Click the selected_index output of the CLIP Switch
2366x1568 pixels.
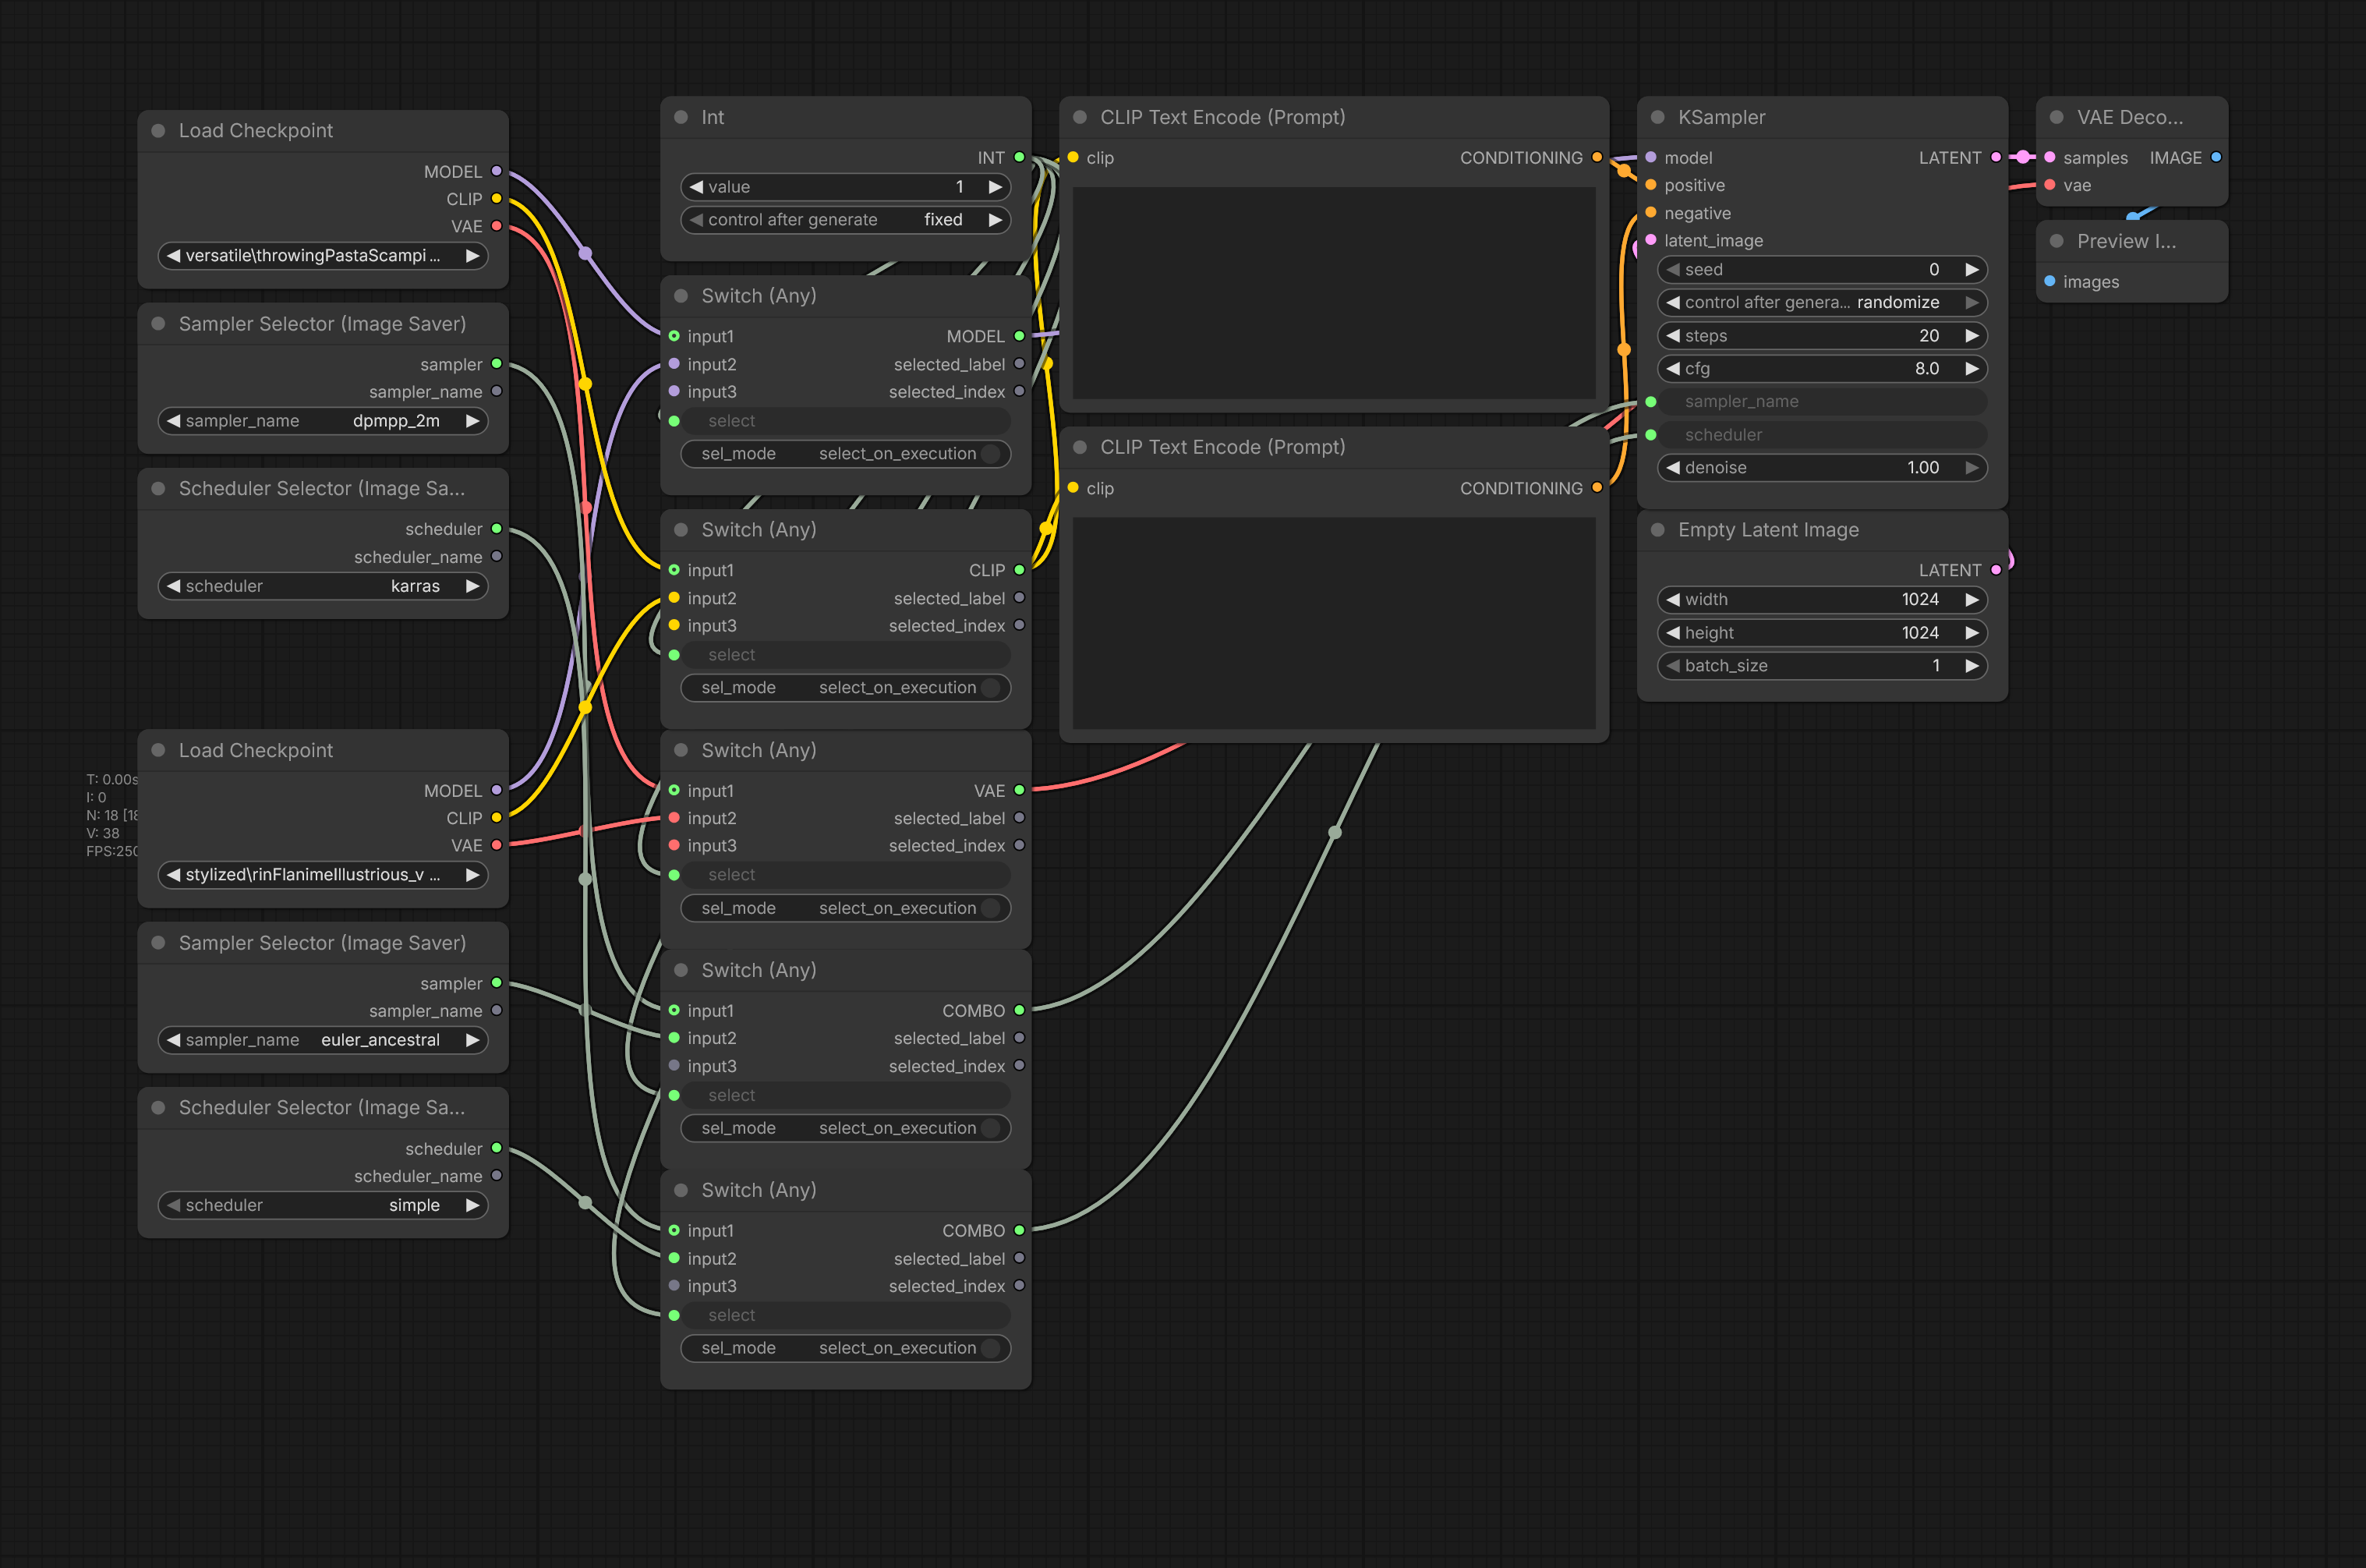point(1020,625)
